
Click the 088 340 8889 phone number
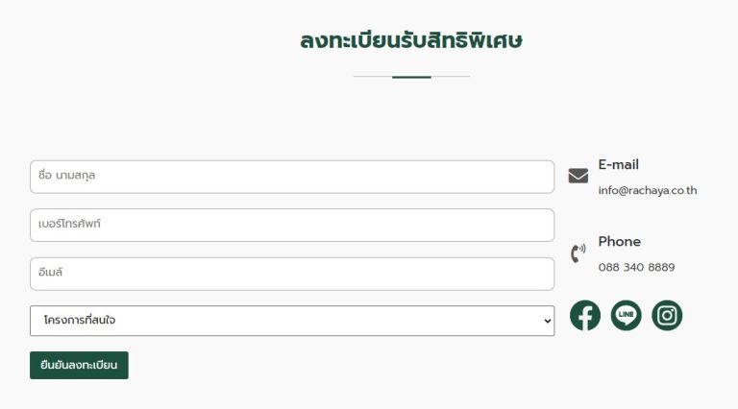tap(636, 267)
